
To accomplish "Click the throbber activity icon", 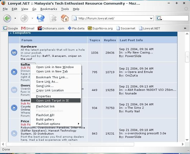I will point(186,9).
